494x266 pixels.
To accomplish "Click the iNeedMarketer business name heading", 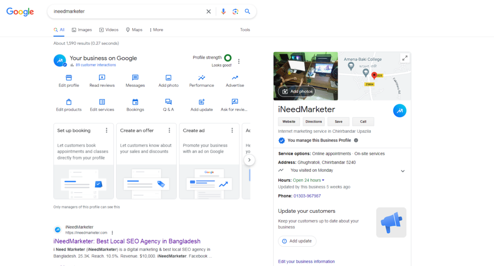I will pos(306,110).
